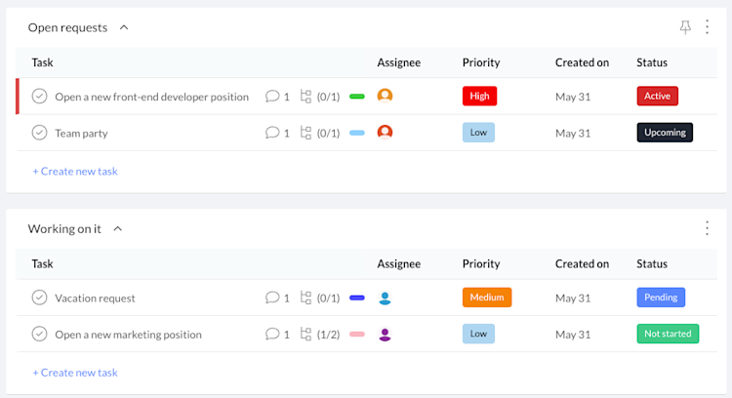Viewport: 732px width, 398px height.
Task: Open assignee avatar for Vacation request
Action: [385, 298]
